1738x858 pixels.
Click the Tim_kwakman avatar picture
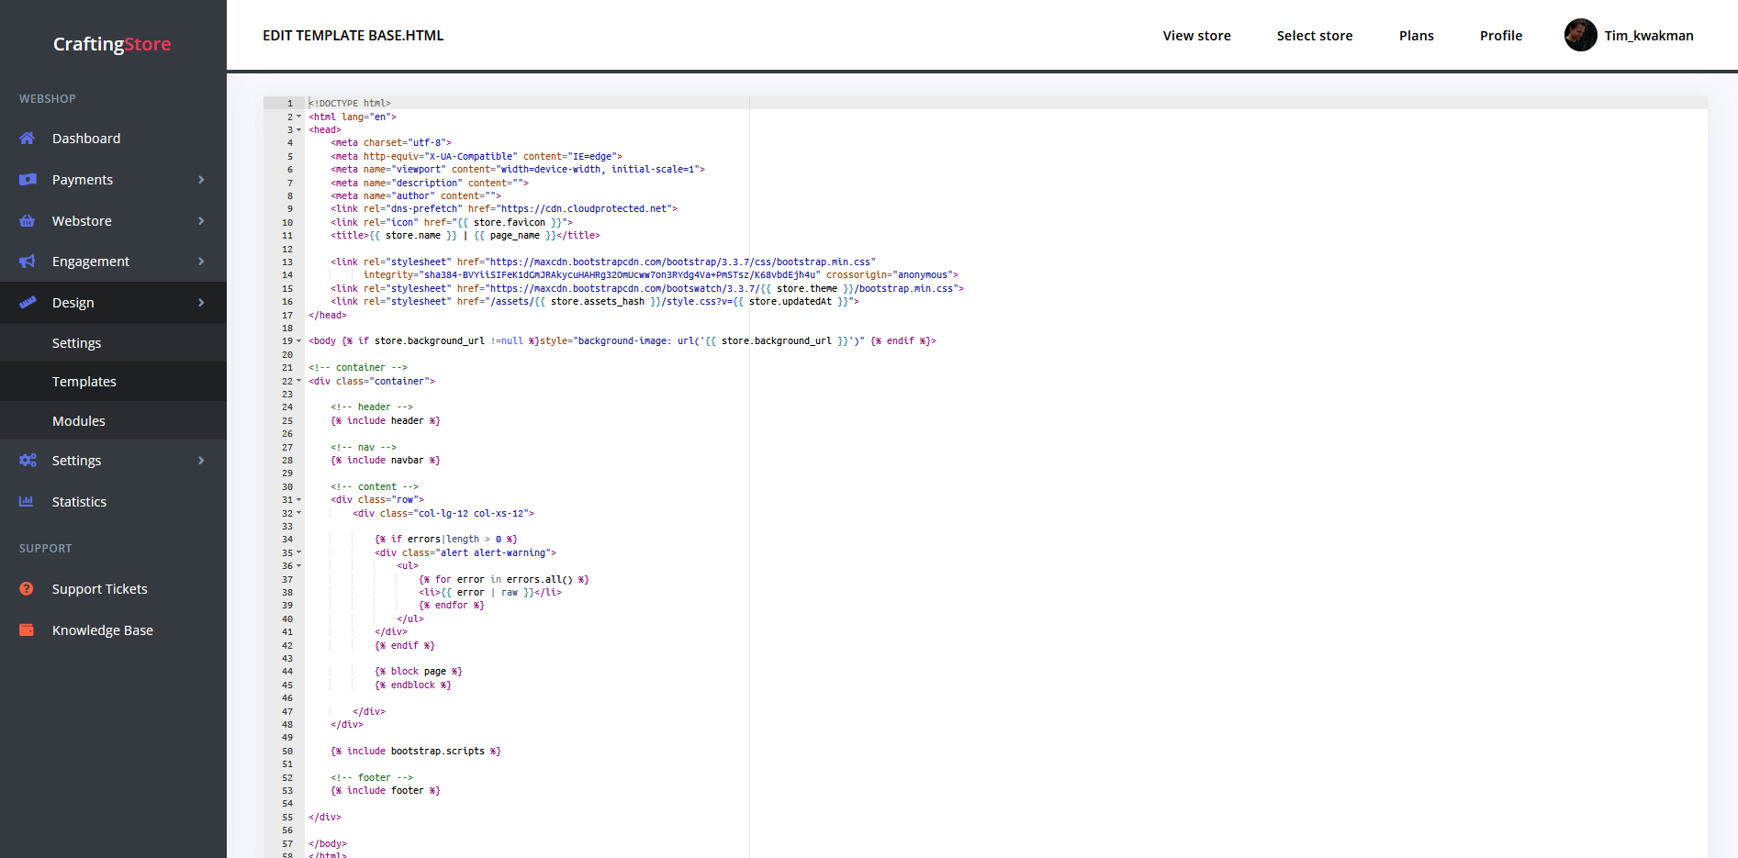tap(1580, 36)
